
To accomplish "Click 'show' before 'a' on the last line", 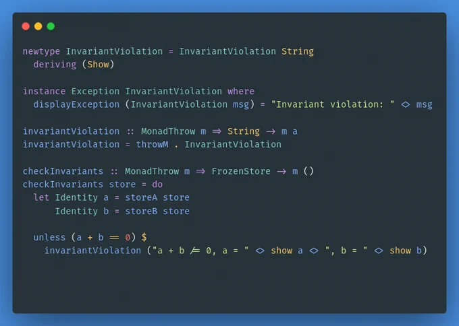I will [x=281, y=251].
